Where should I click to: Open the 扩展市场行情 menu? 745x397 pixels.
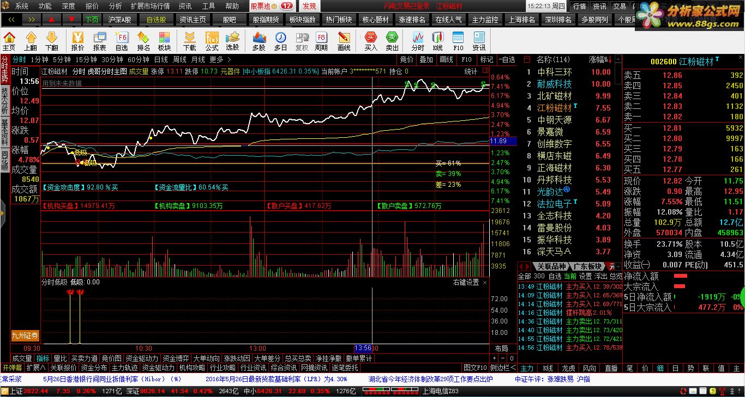tap(150, 6)
